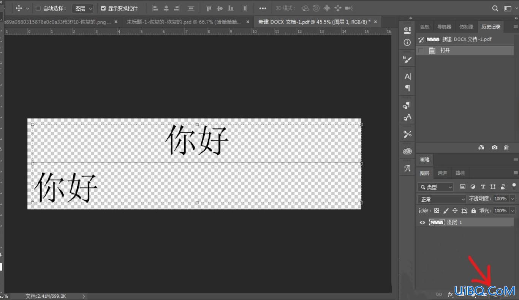
Task: Open the 画笔 brush panel tab
Action: coord(424,159)
